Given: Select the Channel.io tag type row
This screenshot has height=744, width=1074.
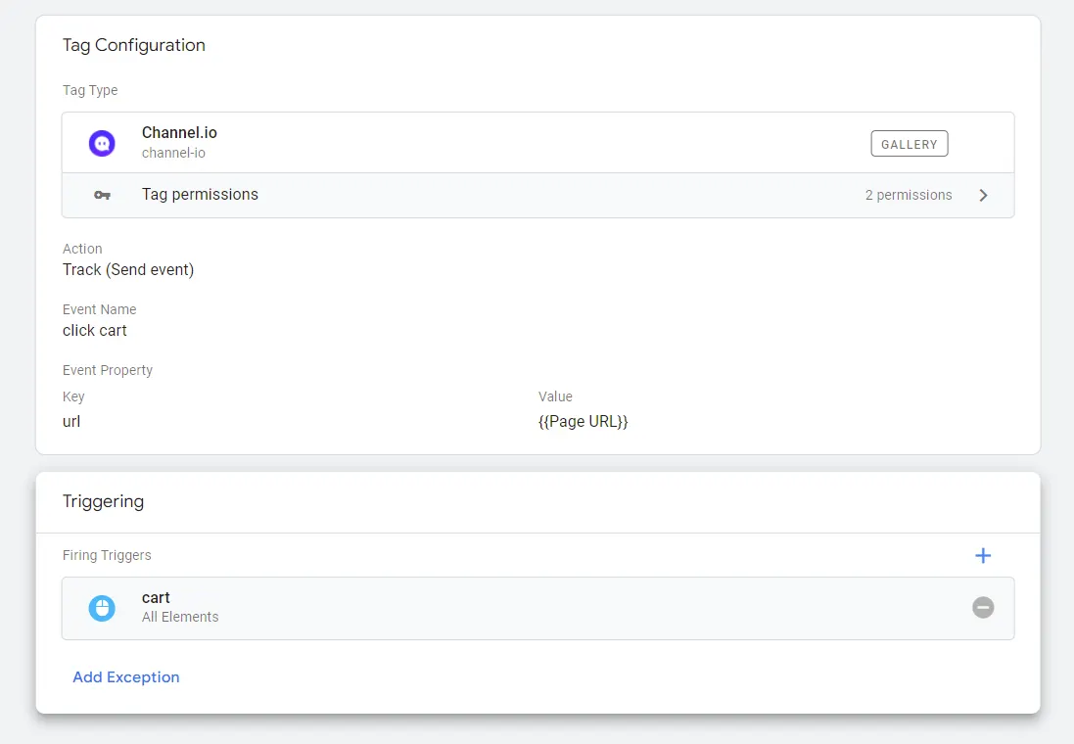Looking at the screenshot, I should point(490,143).
